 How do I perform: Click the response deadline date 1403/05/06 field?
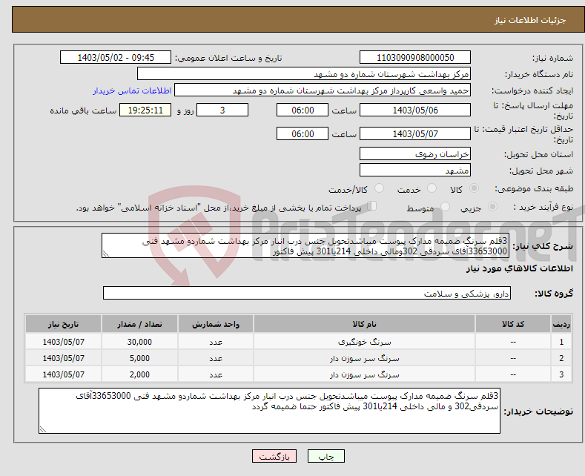tap(415, 110)
